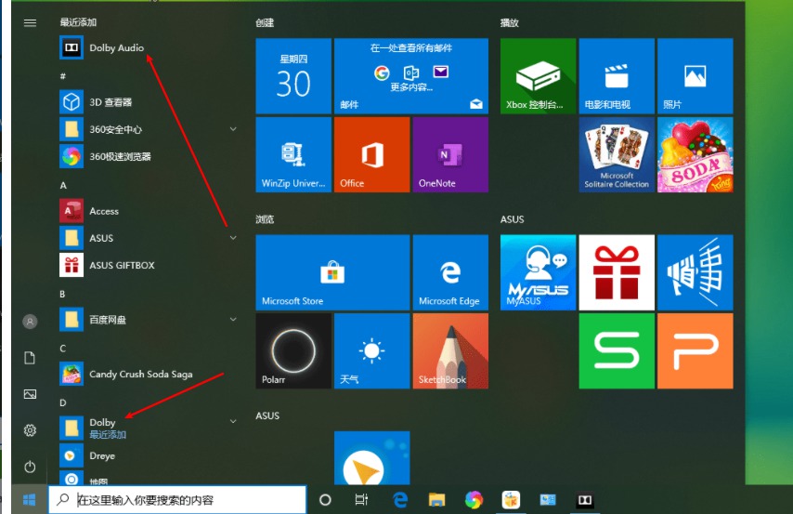Open the 电影和电视 tile
The image size is (793, 514).
[x=617, y=76]
